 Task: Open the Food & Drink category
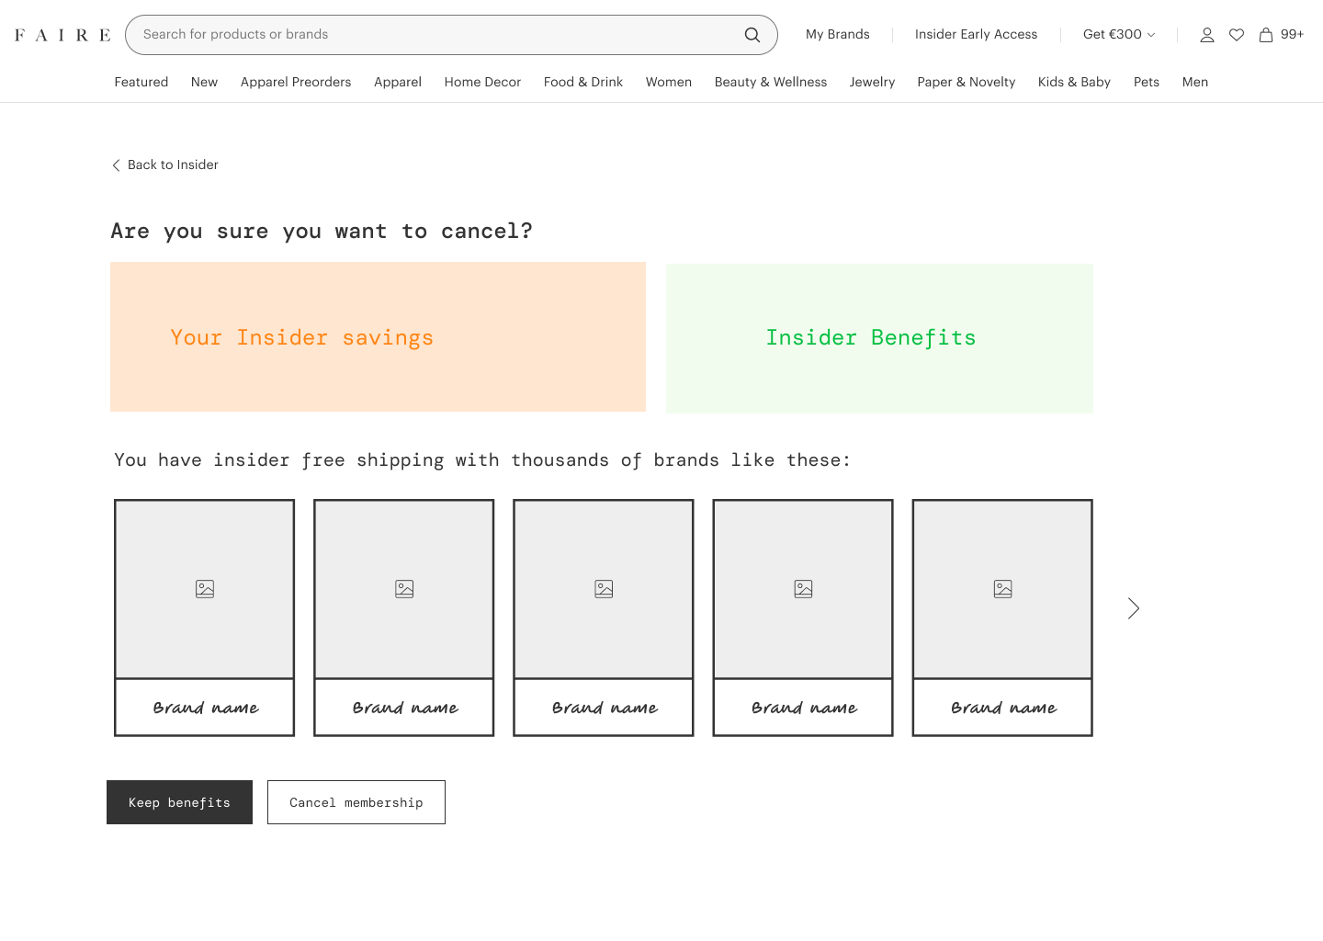(583, 82)
